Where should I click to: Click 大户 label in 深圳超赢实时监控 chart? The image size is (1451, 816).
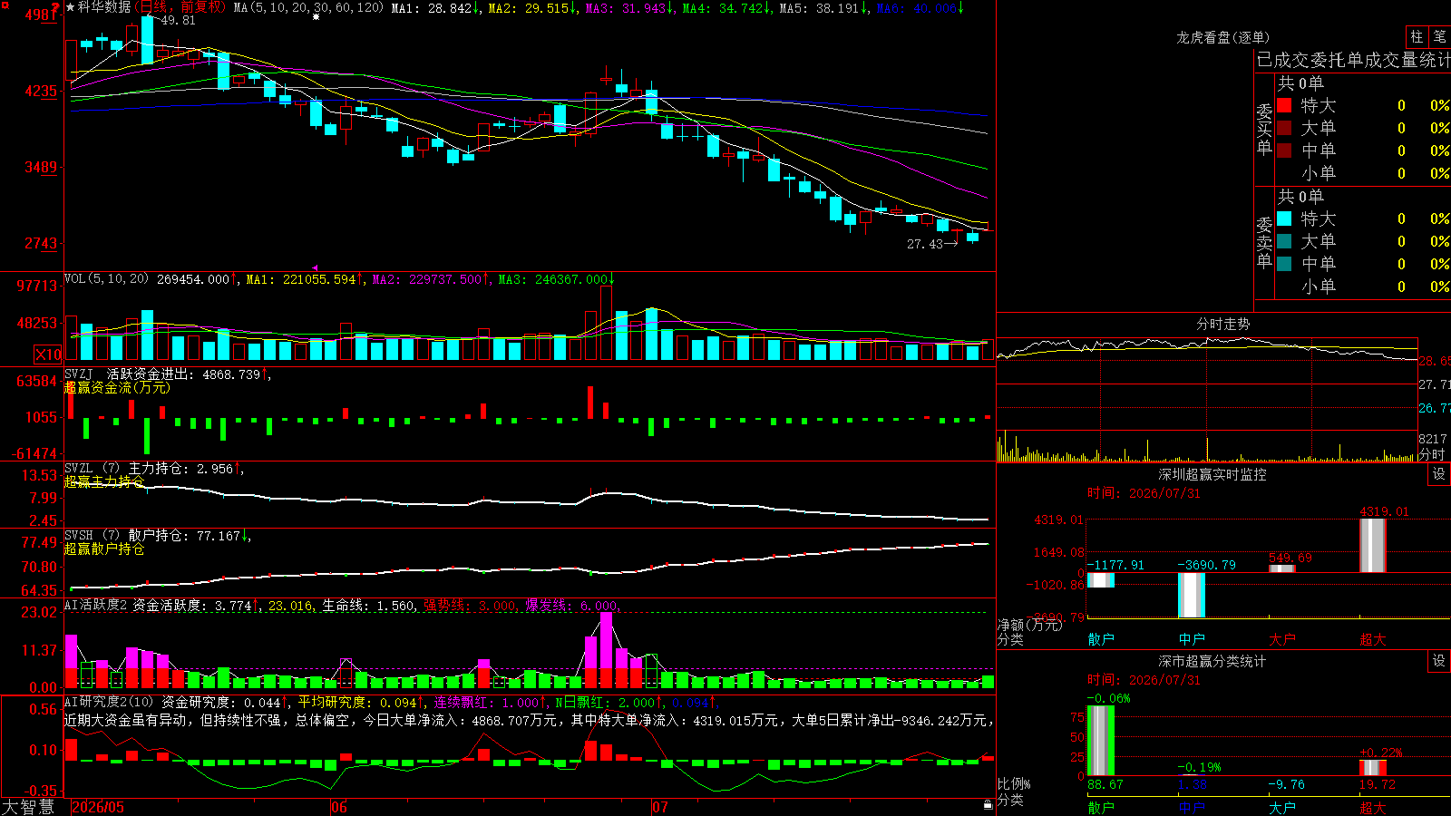tap(1282, 639)
